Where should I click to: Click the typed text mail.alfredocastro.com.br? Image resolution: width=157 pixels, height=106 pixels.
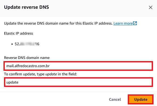pos(28,66)
